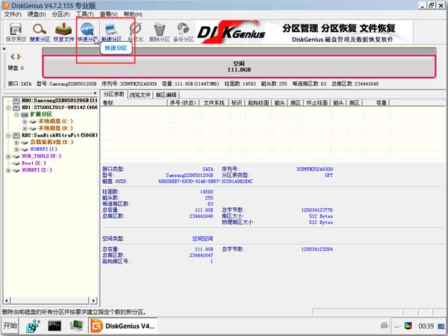Click the 标识 column header
Image resolution: width=448 pixels, height=336 pixels.
pos(237,103)
